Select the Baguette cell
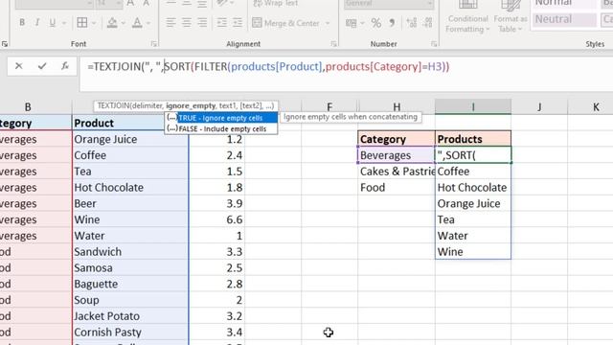The height and width of the screenshot is (345, 613). pos(130,284)
